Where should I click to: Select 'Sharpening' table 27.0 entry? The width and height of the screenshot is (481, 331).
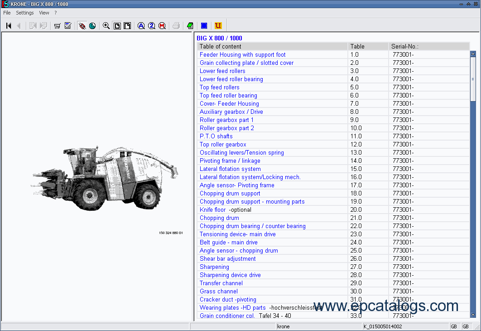214,267
